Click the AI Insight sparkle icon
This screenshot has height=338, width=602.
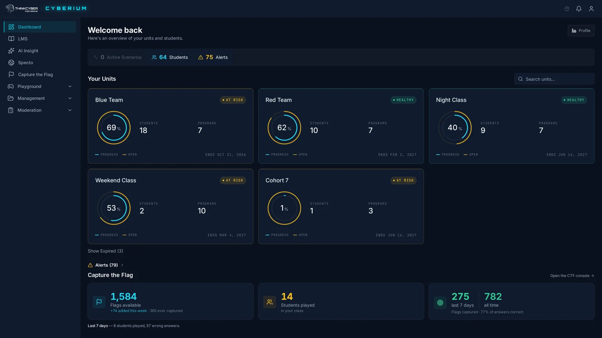[x=11, y=51]
